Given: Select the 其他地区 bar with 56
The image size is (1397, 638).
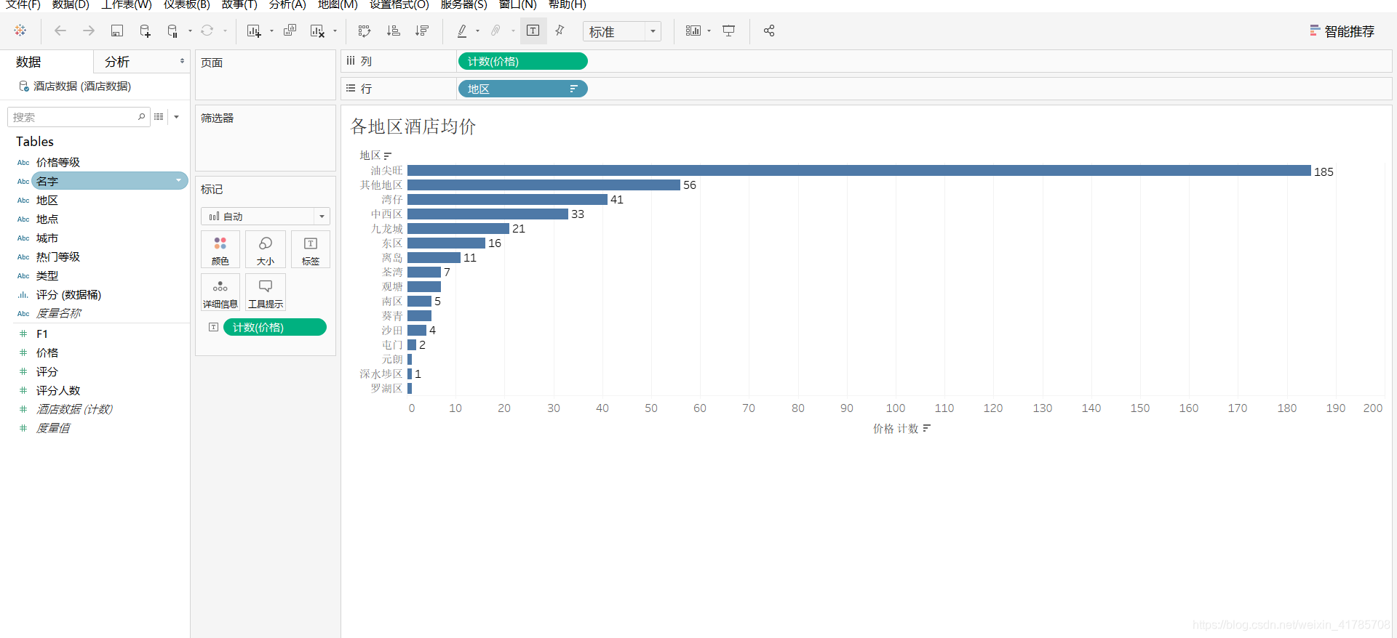Looking at the screenshot, I should tap(544, 185).
